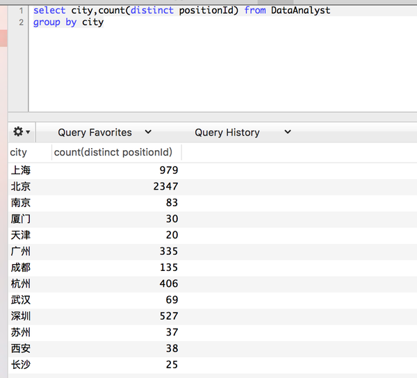
Task: Click empty area of the query editor
Action: click(222, 69)
